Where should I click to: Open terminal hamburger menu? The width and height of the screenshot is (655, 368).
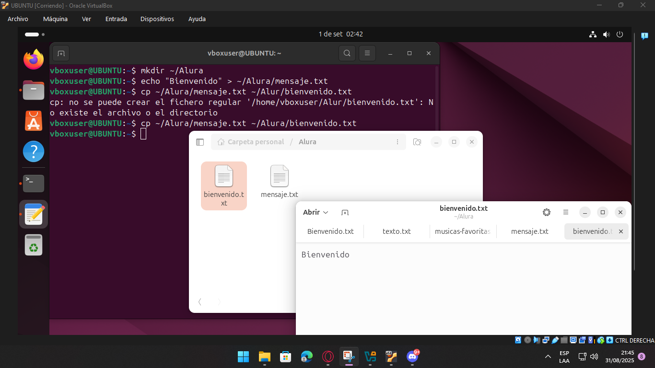(367, 53)
